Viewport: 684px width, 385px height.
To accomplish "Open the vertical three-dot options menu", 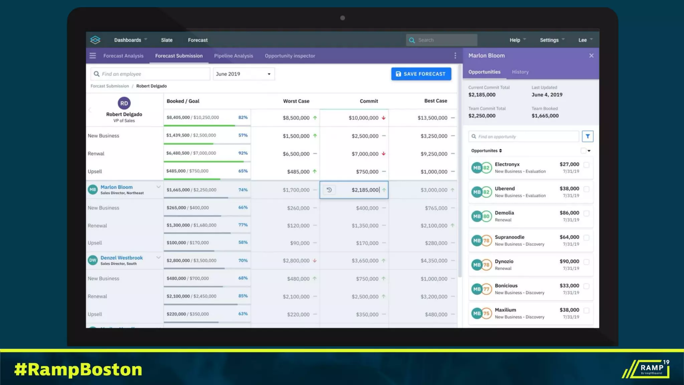I will pyautogui.click(x=455, y=56).
